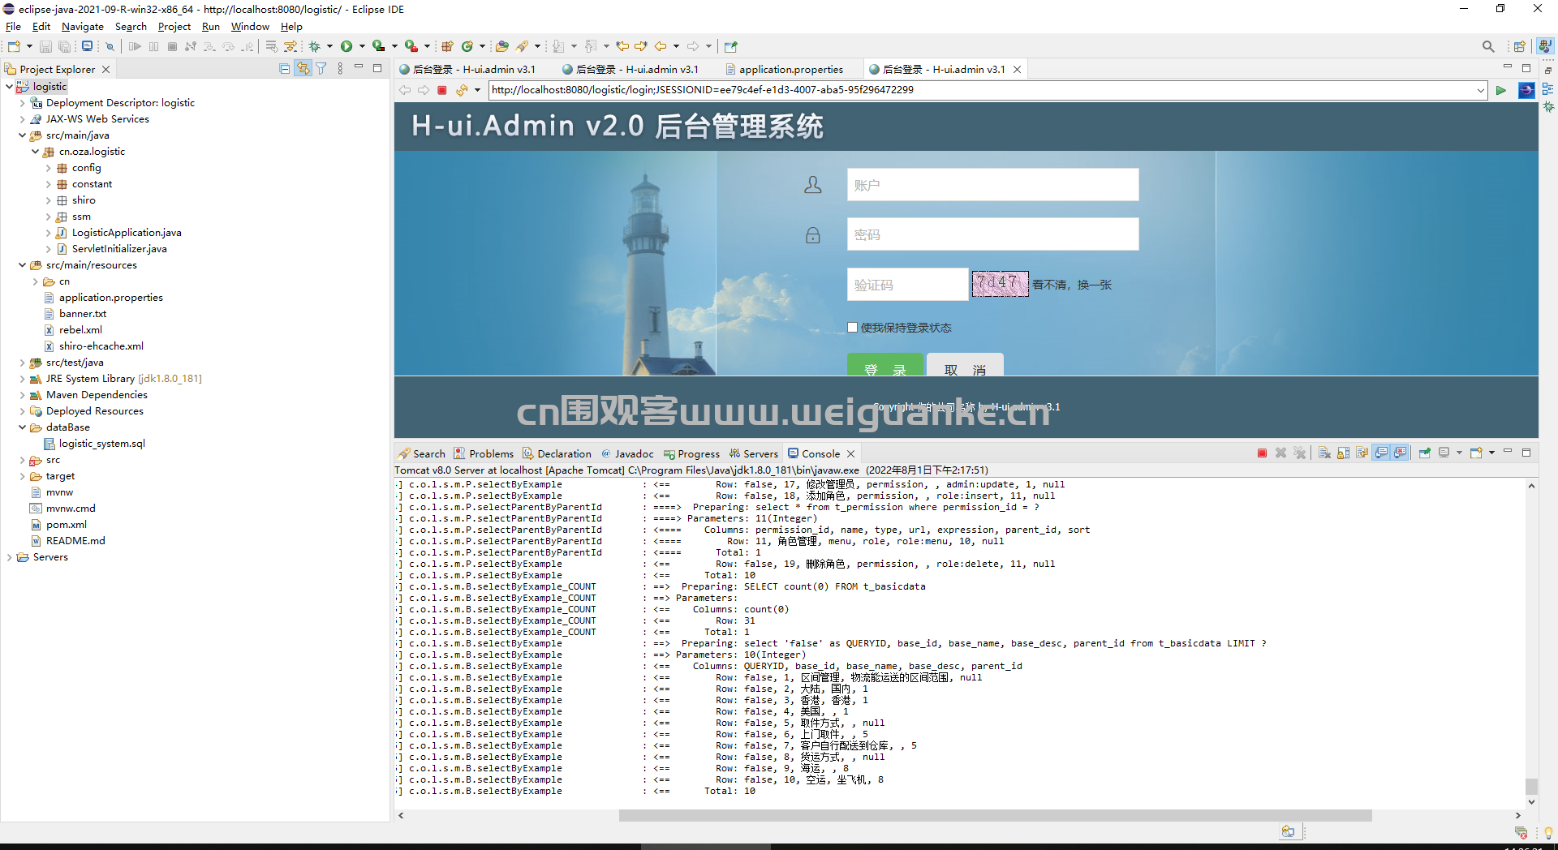
Task: Click the 密码 password input field
Action: [992, 234]
